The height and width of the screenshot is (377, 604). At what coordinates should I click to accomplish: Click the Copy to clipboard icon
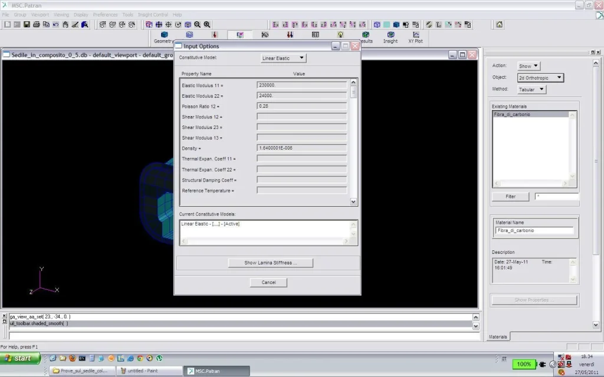pyautogui.click(x=46, y=24)
